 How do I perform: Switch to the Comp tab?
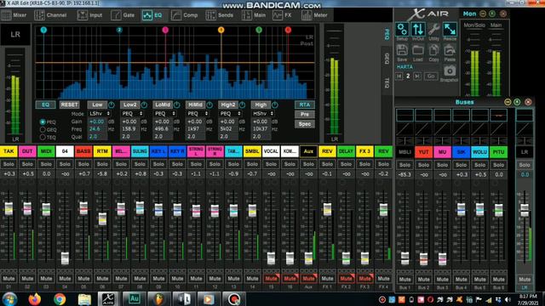tap(185, 15)
